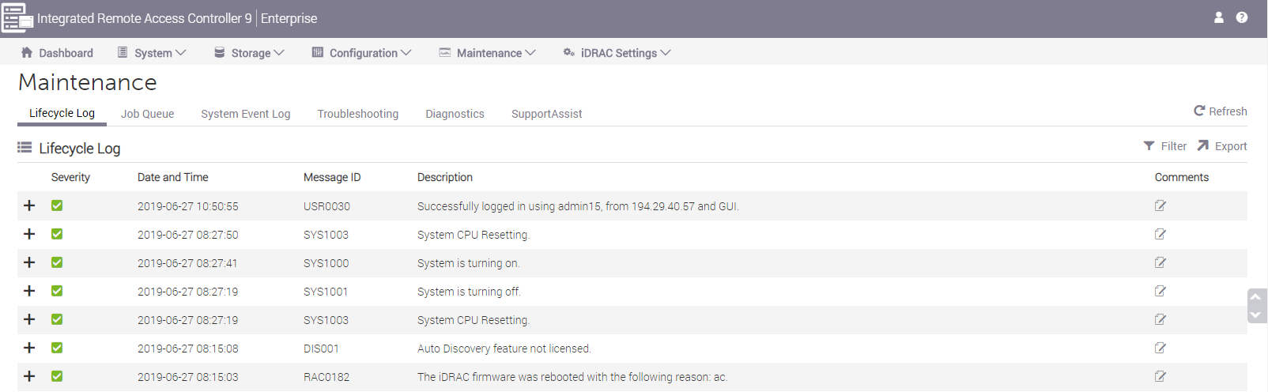Edit comment for RAC0182 log entry
Screen dimensions: 1268x392
pos(1160,376)
